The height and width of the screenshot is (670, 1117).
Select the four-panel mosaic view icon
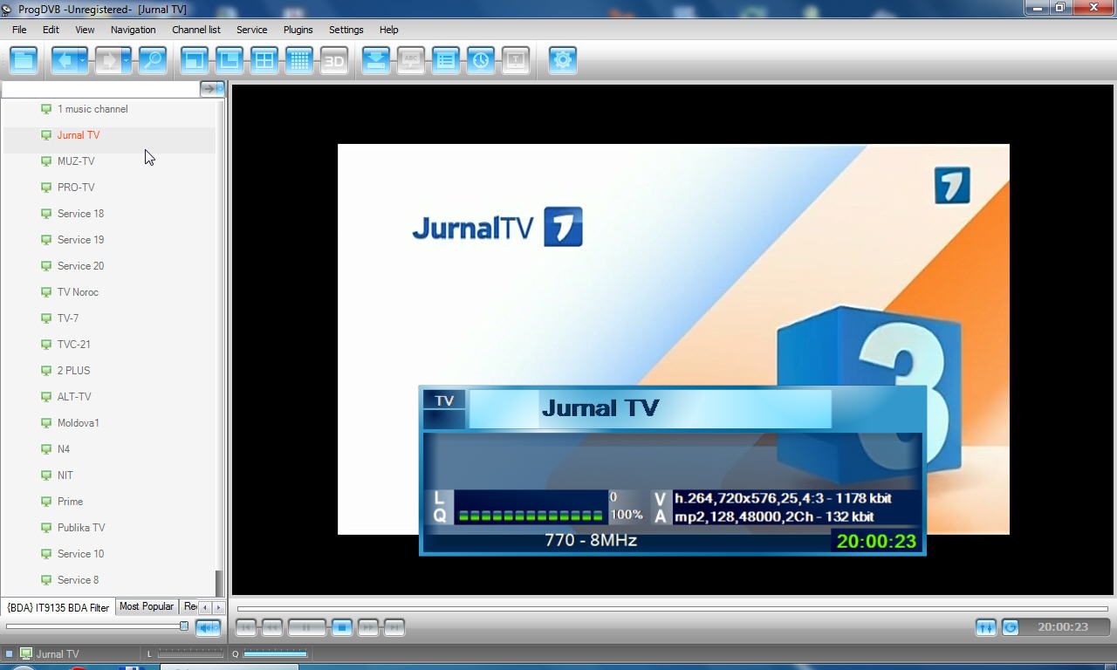pyautogui.click(x=264, y=60)
